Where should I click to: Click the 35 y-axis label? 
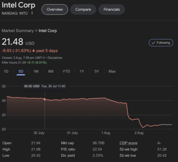[x=4, y=86]
